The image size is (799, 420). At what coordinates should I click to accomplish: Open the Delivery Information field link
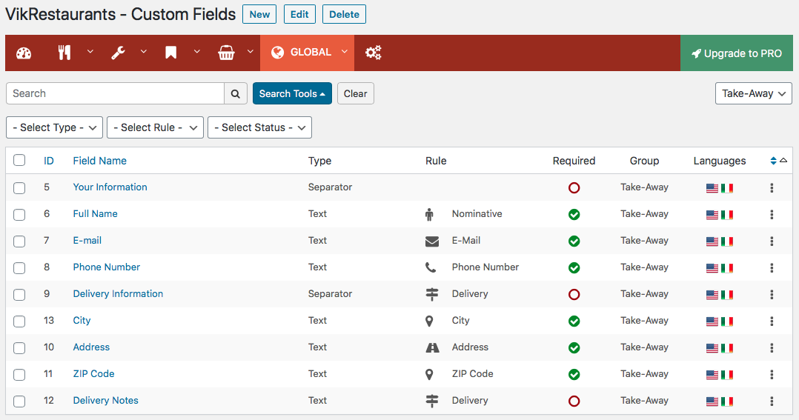pos(118,294)
